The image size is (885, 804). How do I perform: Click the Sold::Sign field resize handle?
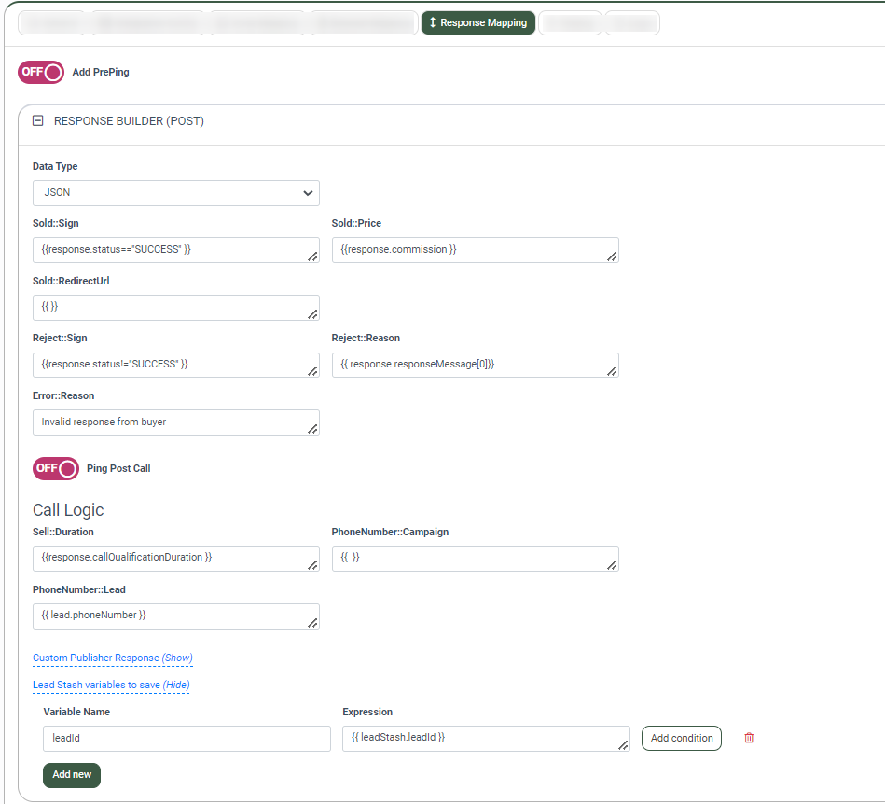[312, 256]
